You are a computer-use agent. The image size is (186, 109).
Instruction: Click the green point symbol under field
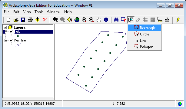click(x=18, y=36)
